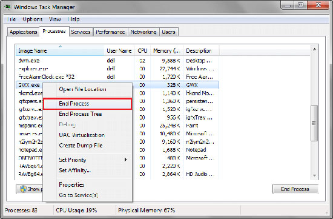This screenshot has height=219, width=333.
Task: Click the scrollbar down arrow
Action: (x=314, y=175)
